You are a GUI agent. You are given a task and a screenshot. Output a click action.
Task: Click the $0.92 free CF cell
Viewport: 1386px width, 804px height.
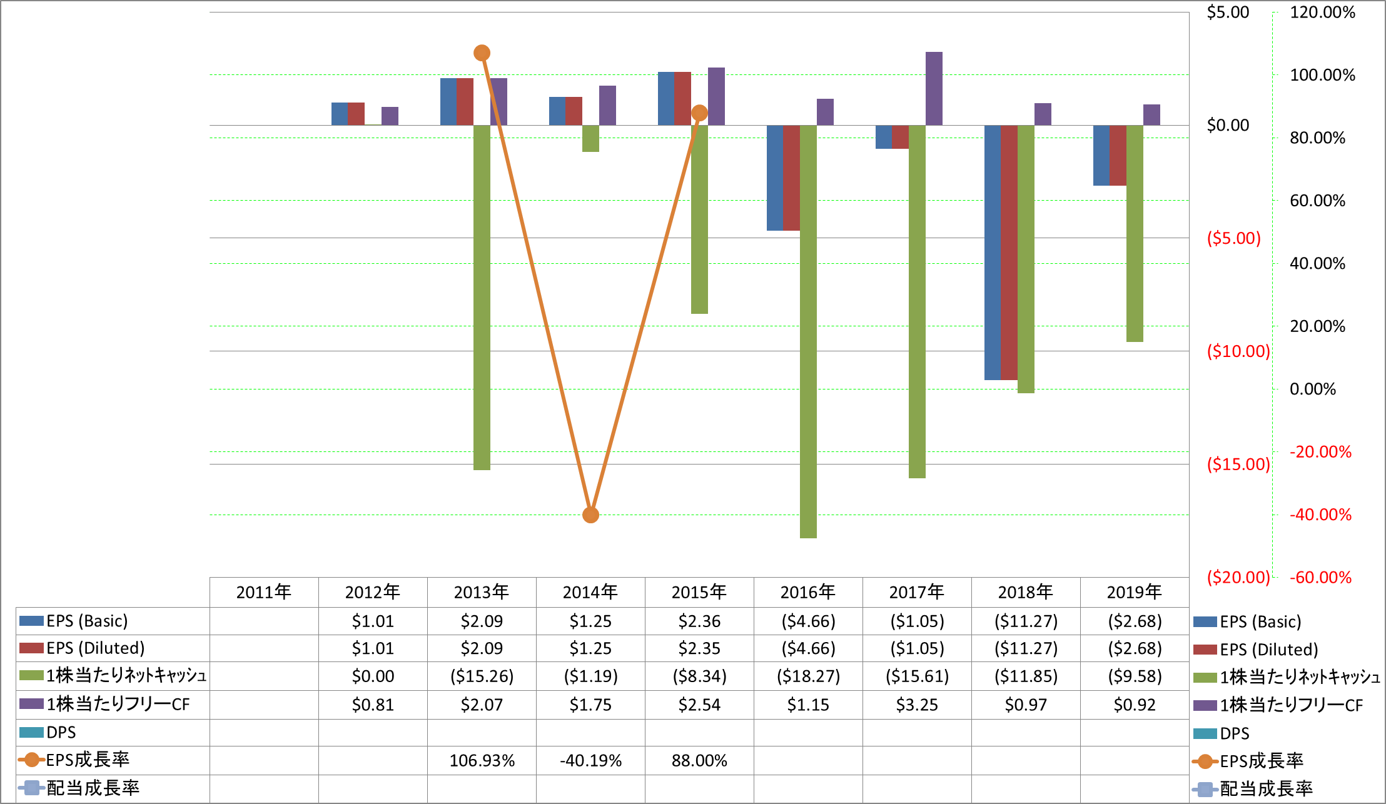click(1135, 705)
